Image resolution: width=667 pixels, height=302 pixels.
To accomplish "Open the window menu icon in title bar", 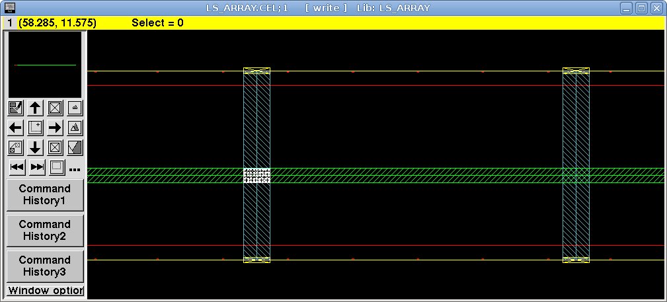I will tap(11, 8).
